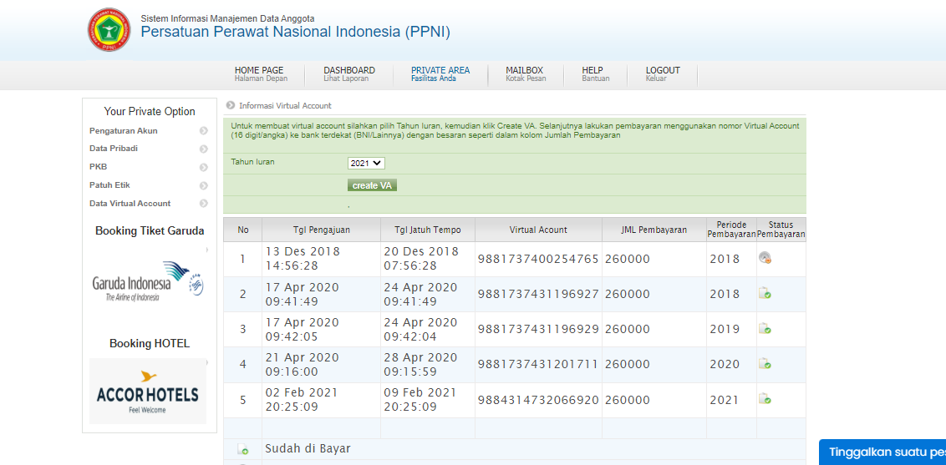This screenshot has width=946, height=465.
Task: Click the 02 Feb 2021 20:25:09 submission date
Action: click(x=302, y=399)
